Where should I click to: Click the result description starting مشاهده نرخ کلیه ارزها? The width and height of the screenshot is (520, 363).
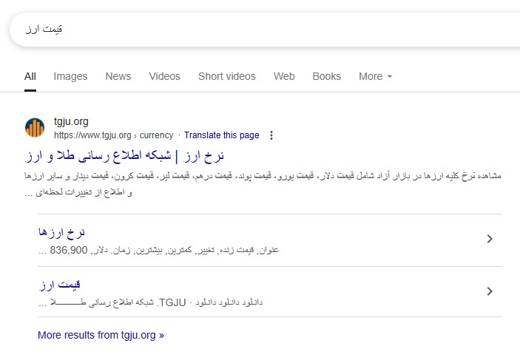[263, 184]
